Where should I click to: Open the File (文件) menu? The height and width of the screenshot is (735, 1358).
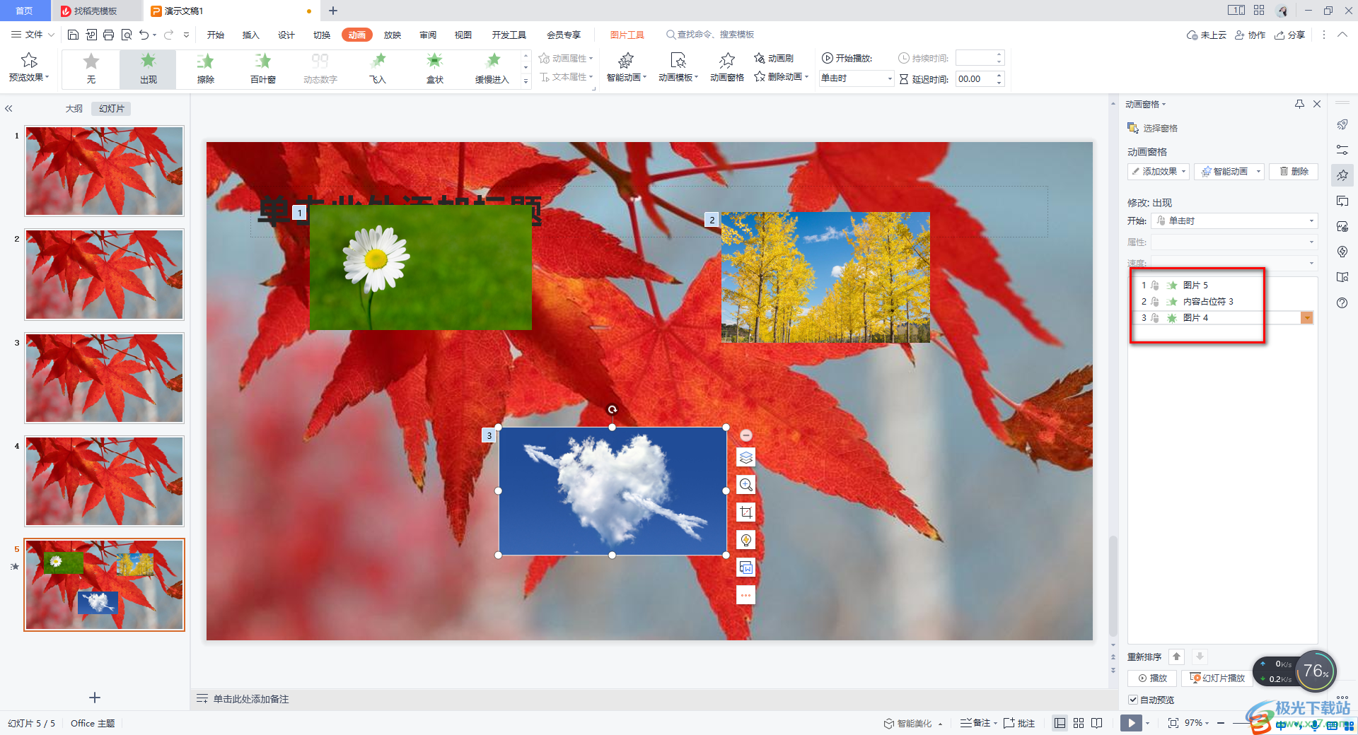pos(33,35)
